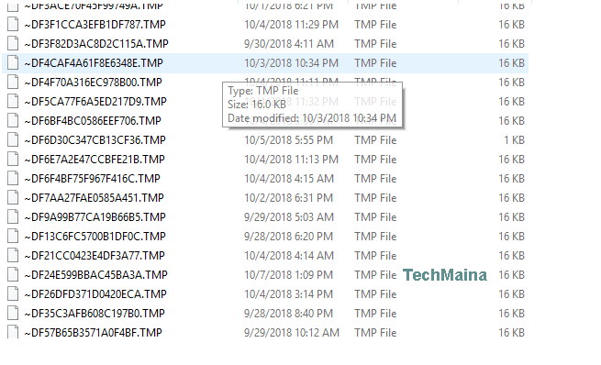Click file icon of ~DF3F1CCA3EFB1DF787.TMP
601x365 pixels.
[x=13, y=25]
